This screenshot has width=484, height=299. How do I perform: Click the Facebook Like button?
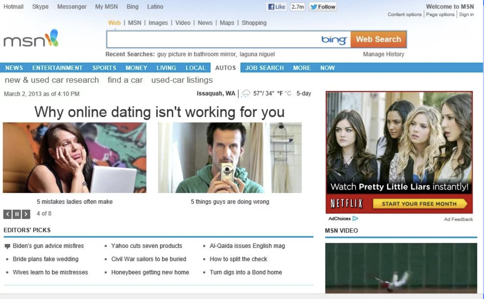point(277,7)
